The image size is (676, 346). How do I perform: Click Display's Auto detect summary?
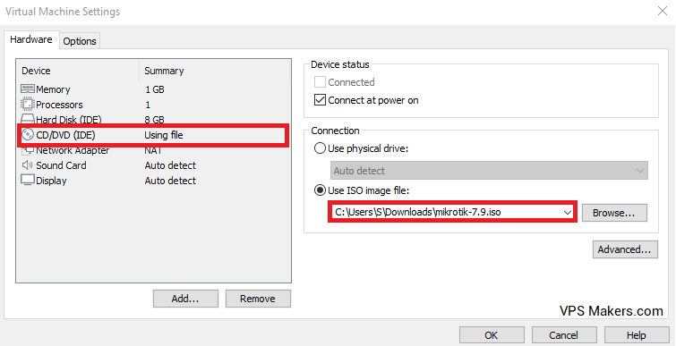click(170, 181)
